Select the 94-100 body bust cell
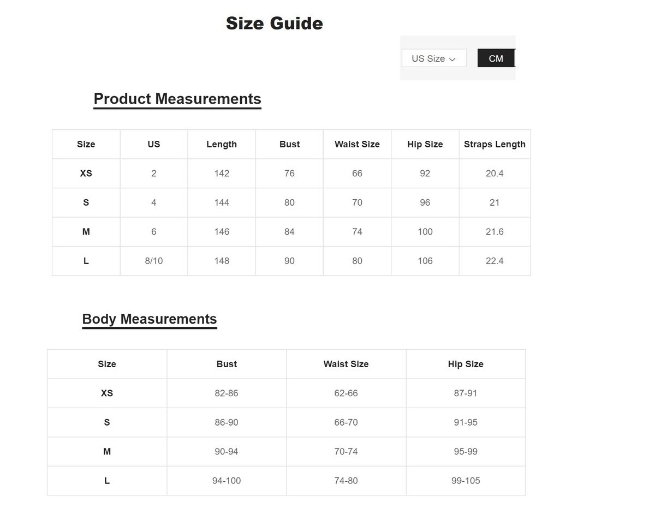Image resolution: width=655 pixels, height=526 pixels. click(x=227, y=481)
